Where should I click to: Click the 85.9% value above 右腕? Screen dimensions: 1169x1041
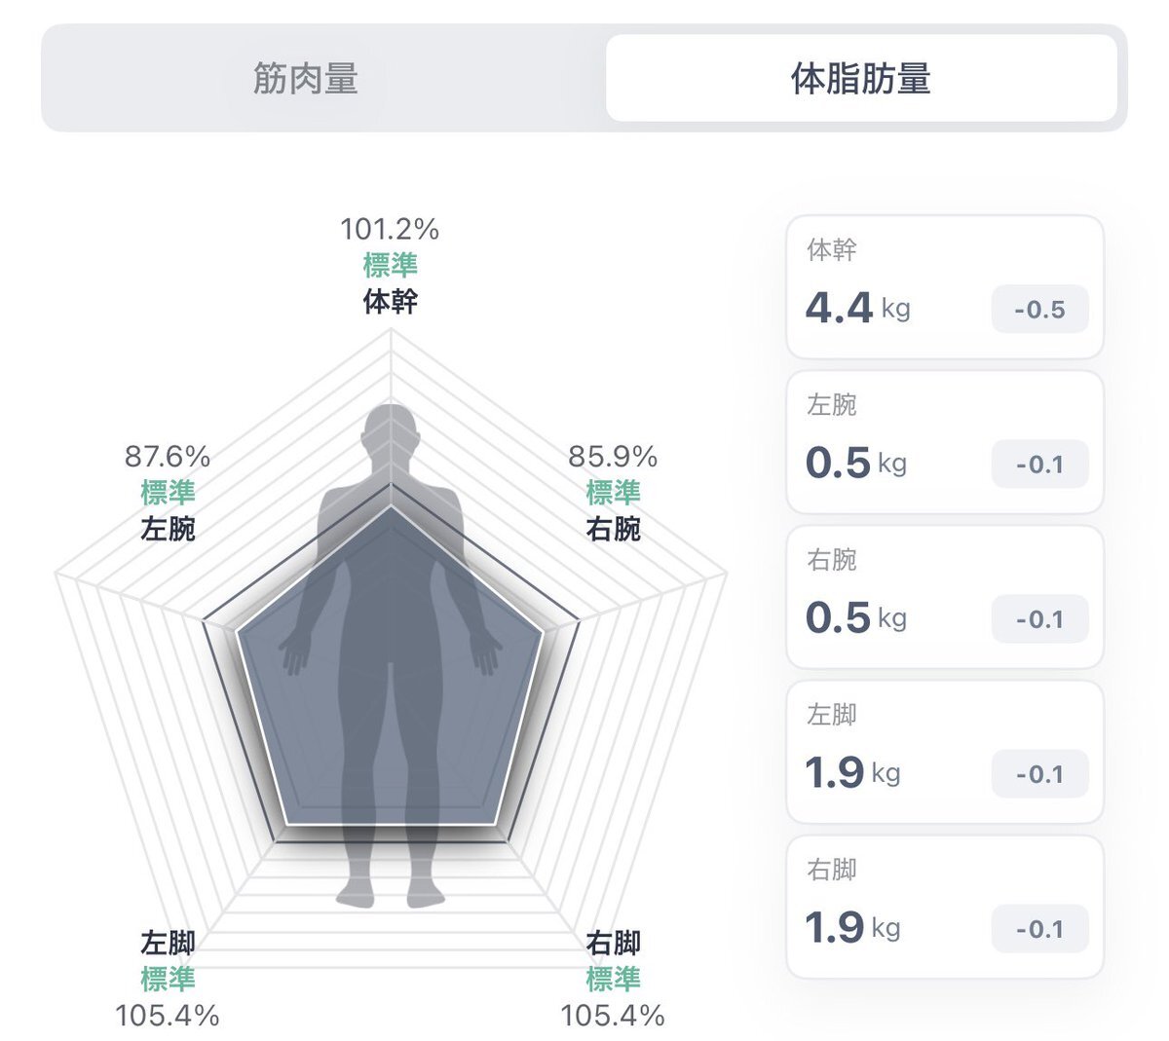pos(613,457)
